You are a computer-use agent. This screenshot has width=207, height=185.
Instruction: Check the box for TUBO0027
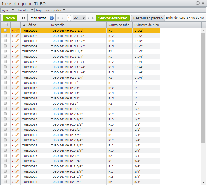[5, 166]
